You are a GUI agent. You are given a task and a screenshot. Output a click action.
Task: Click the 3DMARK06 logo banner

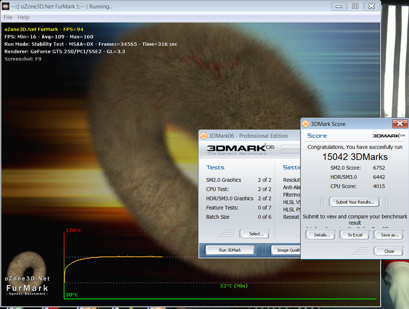[240, 149]
